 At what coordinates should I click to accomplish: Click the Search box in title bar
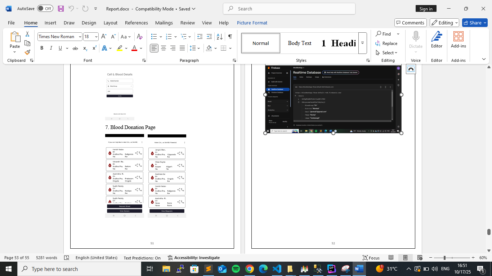[x=289, y=9]
